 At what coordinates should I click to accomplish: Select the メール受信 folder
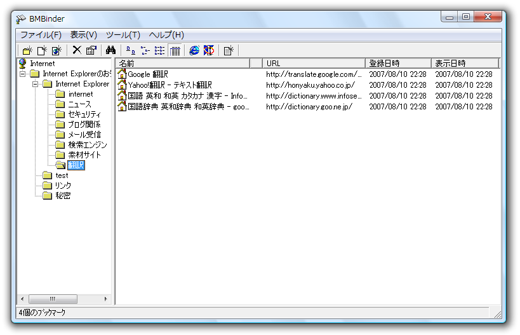(x=84, y=135)
